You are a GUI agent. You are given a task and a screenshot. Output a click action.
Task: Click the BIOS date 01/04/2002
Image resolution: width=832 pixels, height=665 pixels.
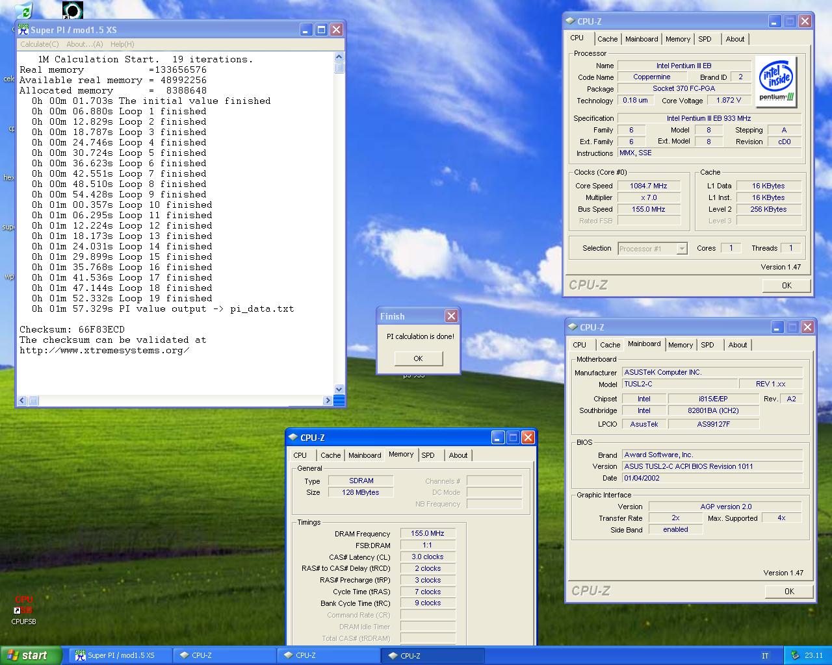pos(712,478)
